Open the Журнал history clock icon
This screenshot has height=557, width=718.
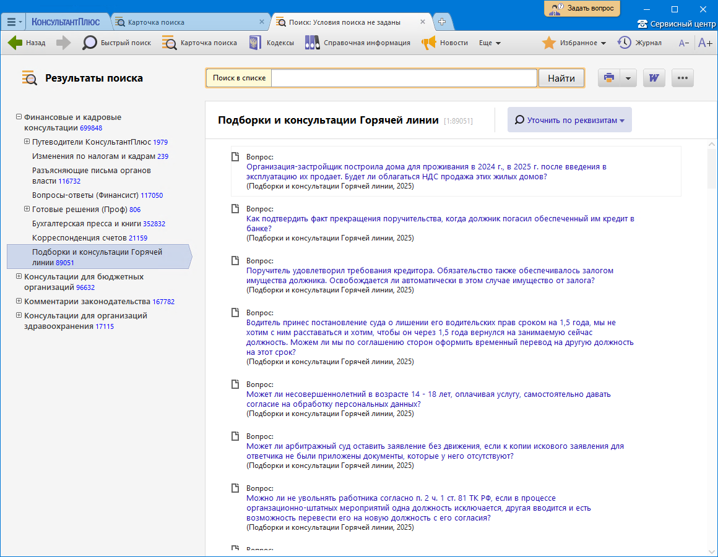624,43
